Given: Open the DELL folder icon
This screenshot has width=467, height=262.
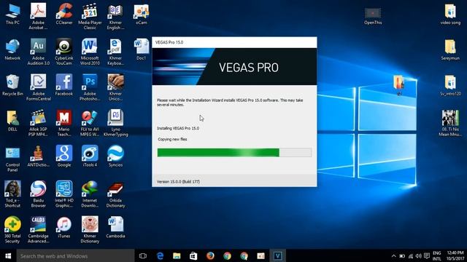Looking at the screenshot, I should pyautogui.click(x=12, y=121).
